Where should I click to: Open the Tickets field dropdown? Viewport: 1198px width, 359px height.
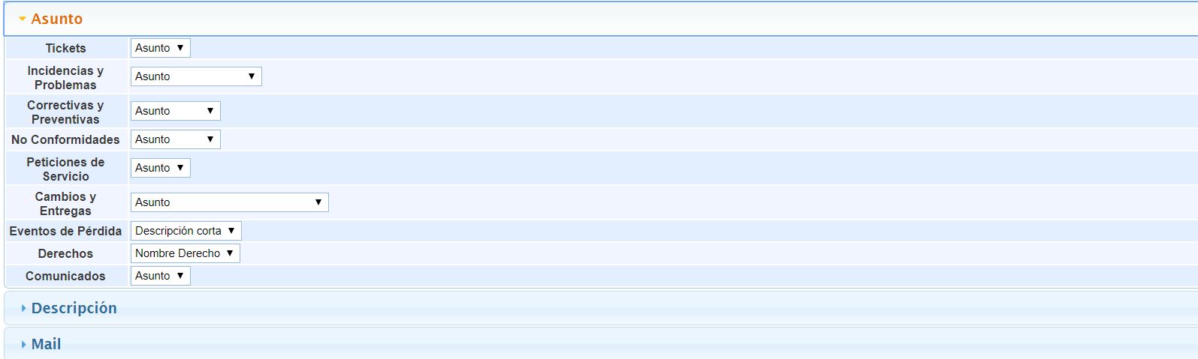click(x=160, y=48)
